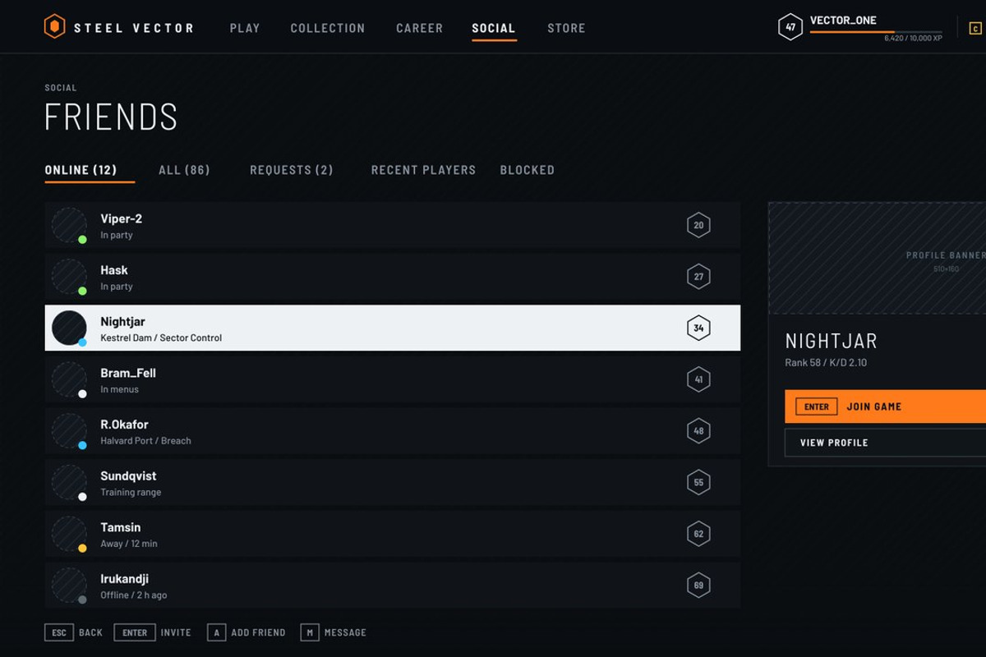The image size is (986, 657).
Task: View the Blocked tab
Action: click(x=528, y=170)
